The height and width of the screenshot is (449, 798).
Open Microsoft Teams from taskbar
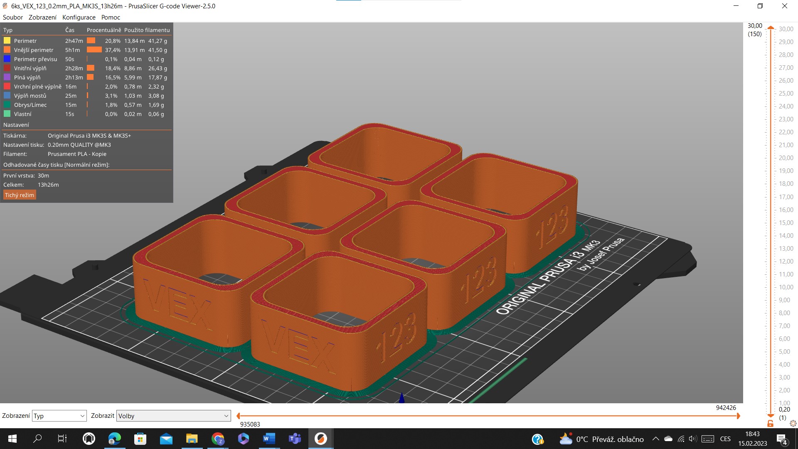[x=295, y=439]
